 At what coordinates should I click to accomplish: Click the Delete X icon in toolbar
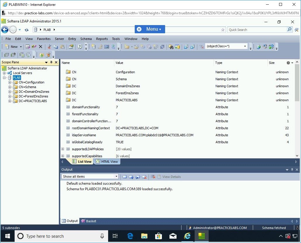41,47
